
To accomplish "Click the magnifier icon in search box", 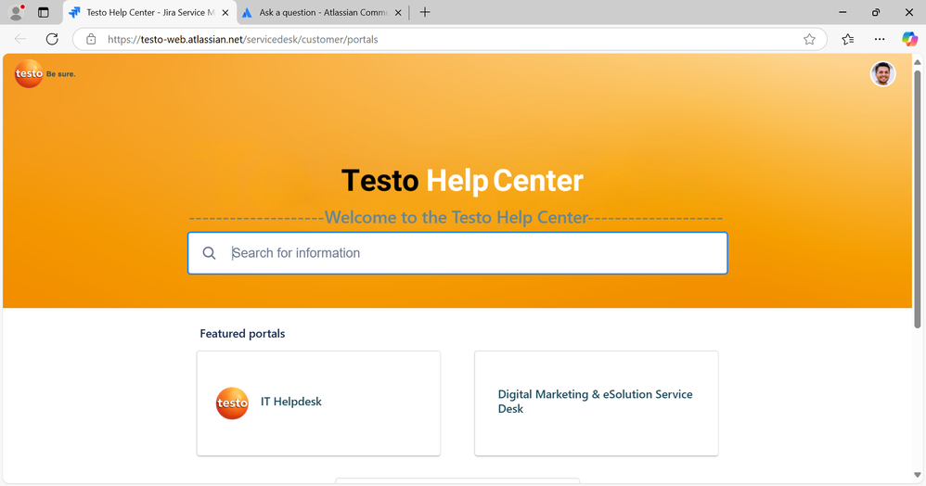I will 209,253.
